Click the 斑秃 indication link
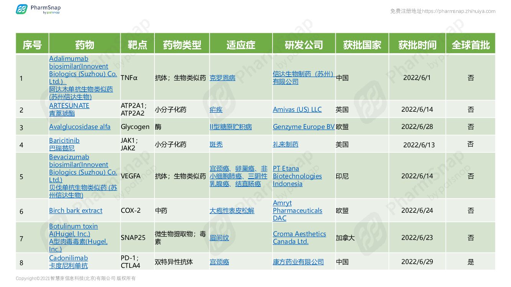 [x=216, y=144]
